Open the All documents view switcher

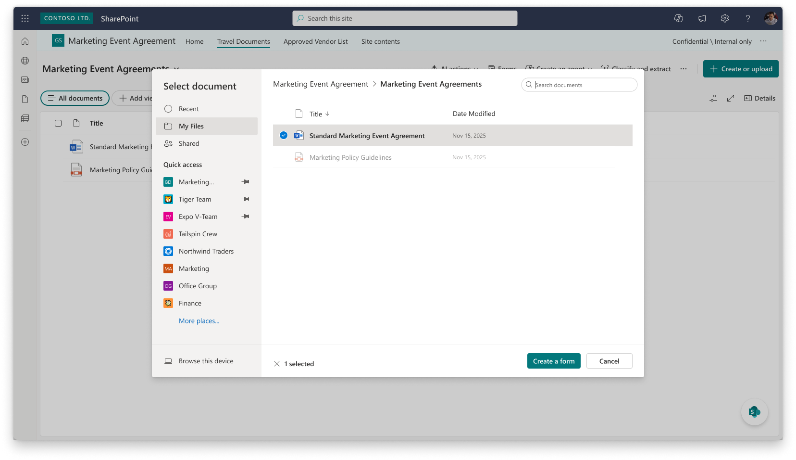75,98
